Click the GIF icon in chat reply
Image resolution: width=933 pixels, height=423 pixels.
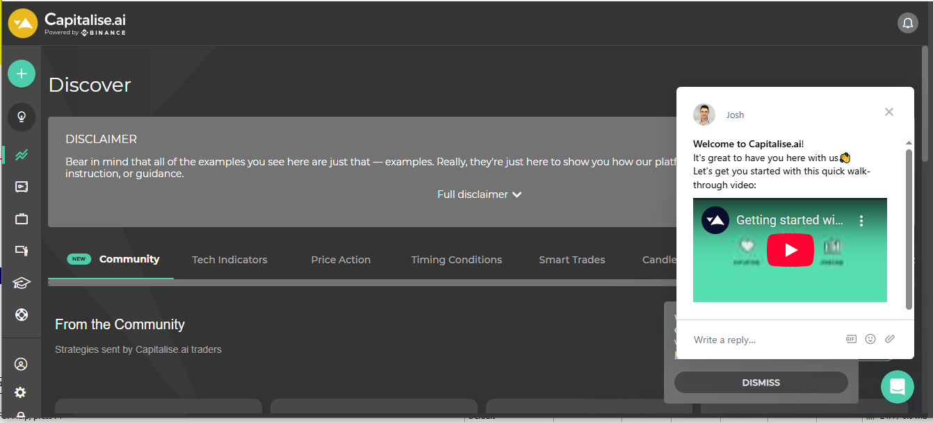coord(851,339)
